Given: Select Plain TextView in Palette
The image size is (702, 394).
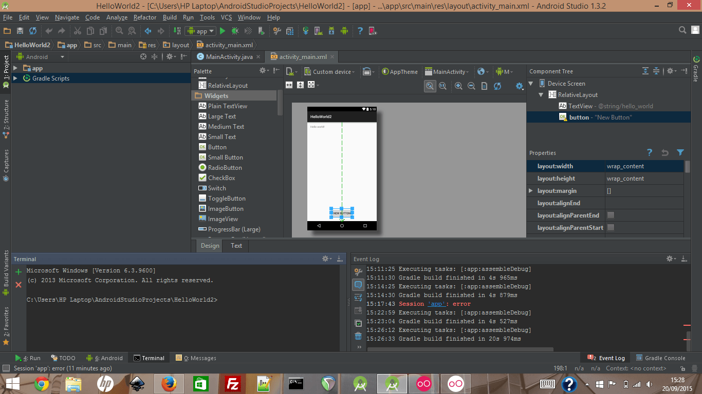Looking at the screenshot, I should (x=223, y=106).
